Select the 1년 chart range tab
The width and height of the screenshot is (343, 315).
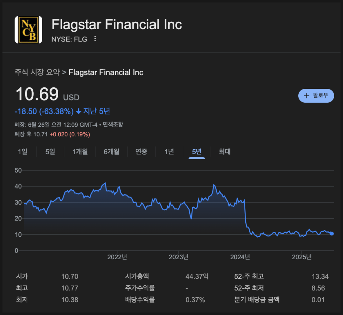point(169,152)
